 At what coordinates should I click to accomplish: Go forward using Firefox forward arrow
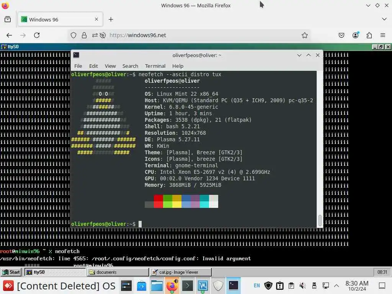tap(23, 35)
